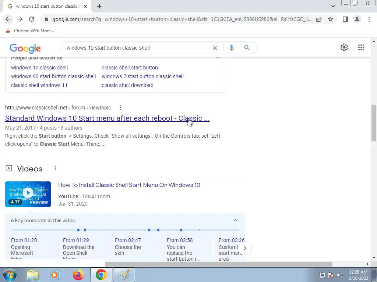Image resolution: width=377 pixels, height=282 pixels.
Task: Click the padlock site info icon
Action: (46, 19)
